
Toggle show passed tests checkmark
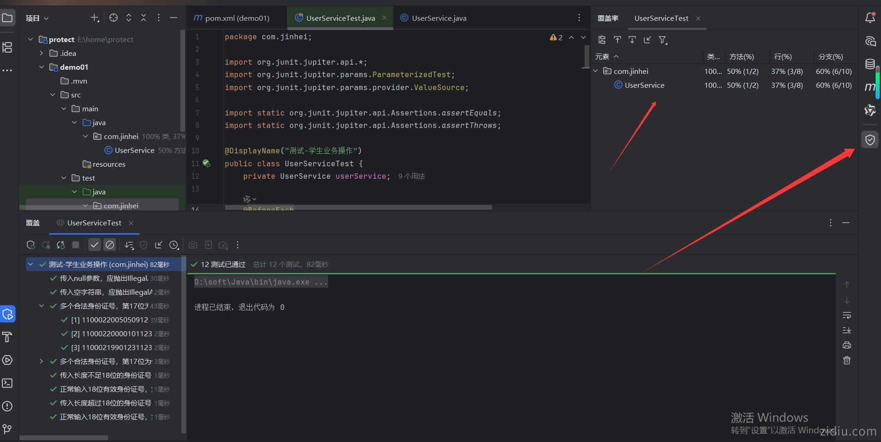pyautogui.click(x=95, y=245)
